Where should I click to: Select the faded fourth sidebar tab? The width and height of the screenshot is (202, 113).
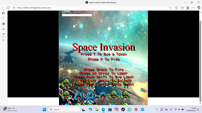coord(3,29)
